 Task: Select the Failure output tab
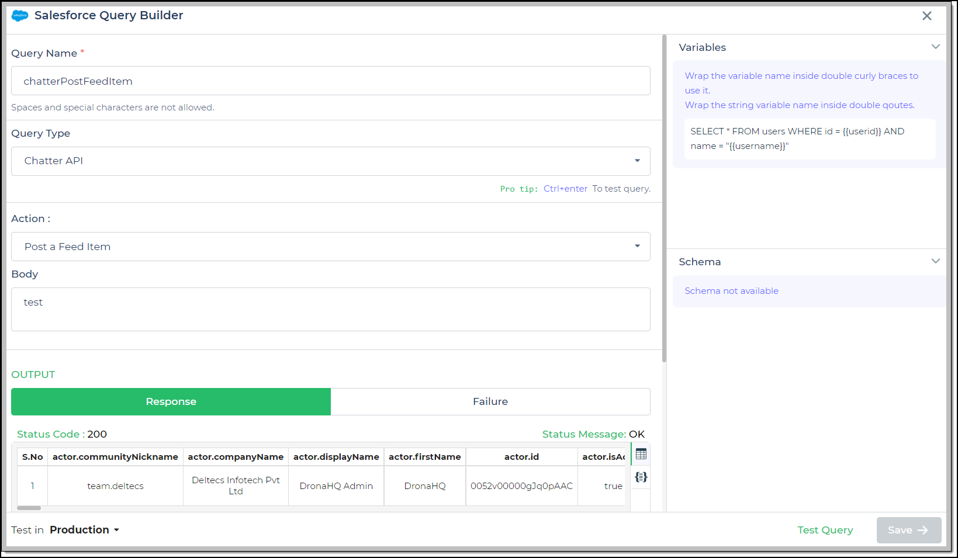pos(490,401)
